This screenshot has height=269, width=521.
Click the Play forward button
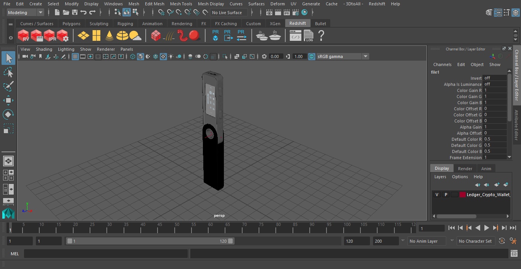point(486,228)
